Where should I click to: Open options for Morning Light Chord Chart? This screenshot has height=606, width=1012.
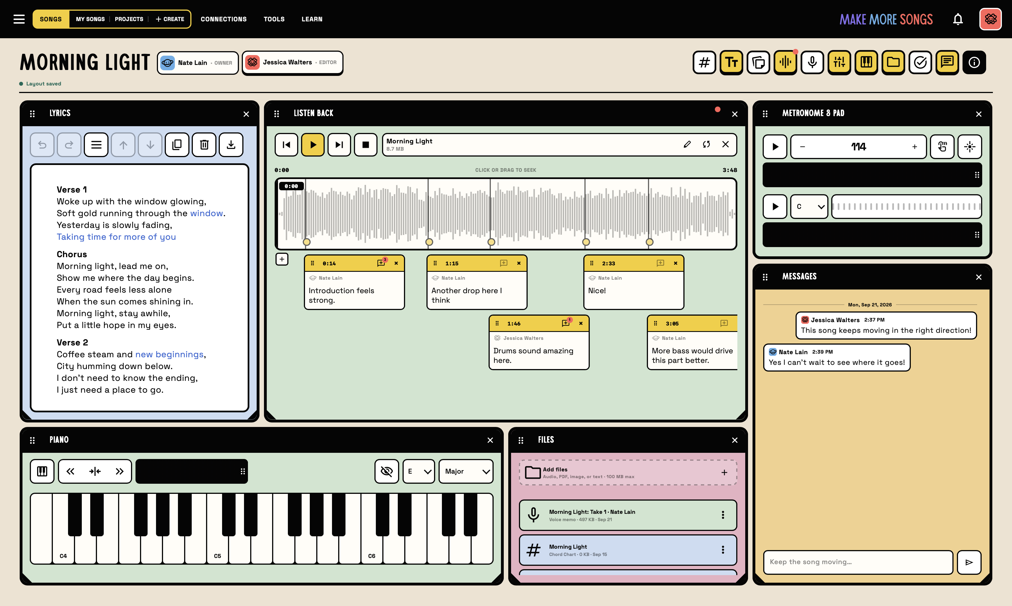click(723, 550)
